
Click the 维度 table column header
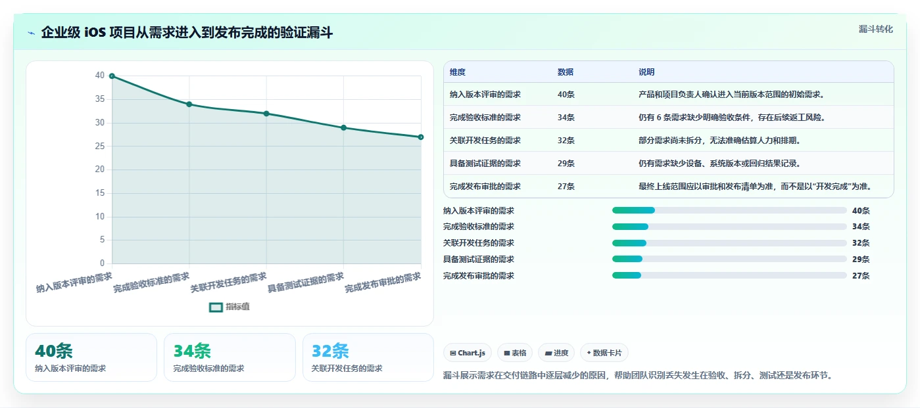coord(458,72)
